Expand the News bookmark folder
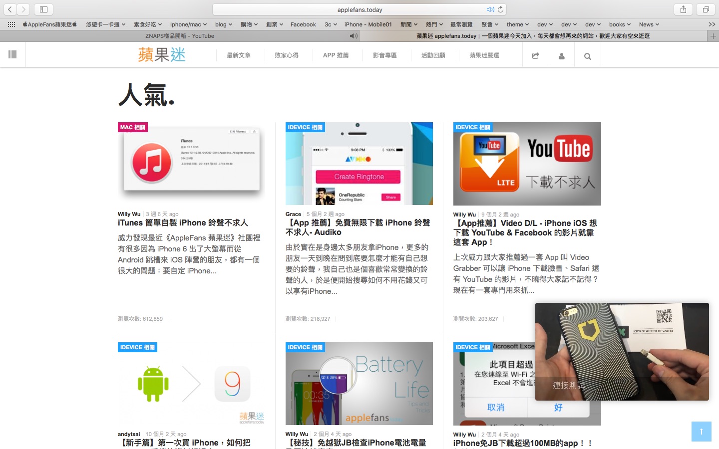The height and width of the screenshot is (449, 719). pyautogui.click(x=649, y=24)
